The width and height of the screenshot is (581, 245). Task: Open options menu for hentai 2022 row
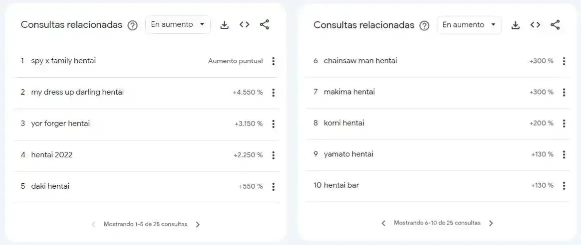click(x=274, y=155)
